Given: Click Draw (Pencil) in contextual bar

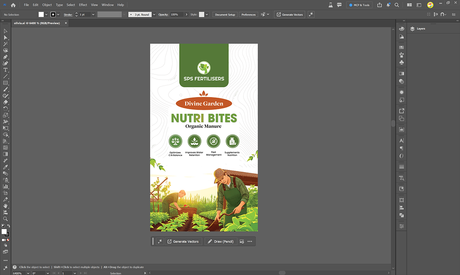Looking at the screenshot, I should coord(220,242).
